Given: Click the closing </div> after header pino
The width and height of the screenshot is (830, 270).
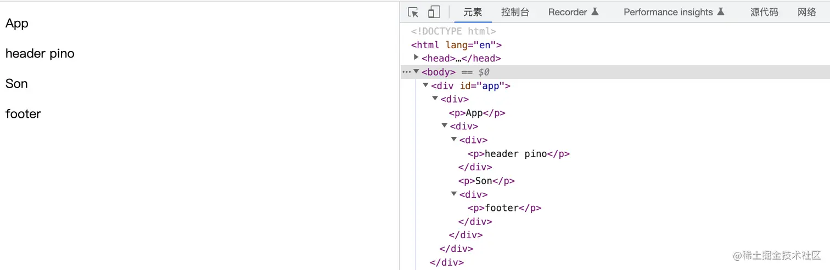Looking at the screenshot, I should pos(475,167).
